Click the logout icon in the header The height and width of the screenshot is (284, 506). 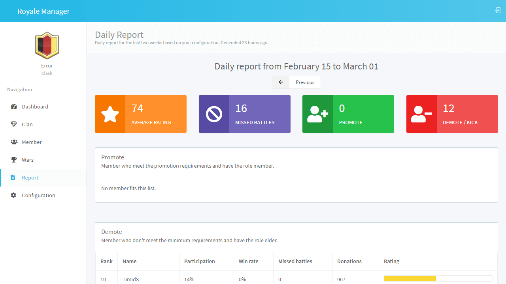tap(498, 10)
